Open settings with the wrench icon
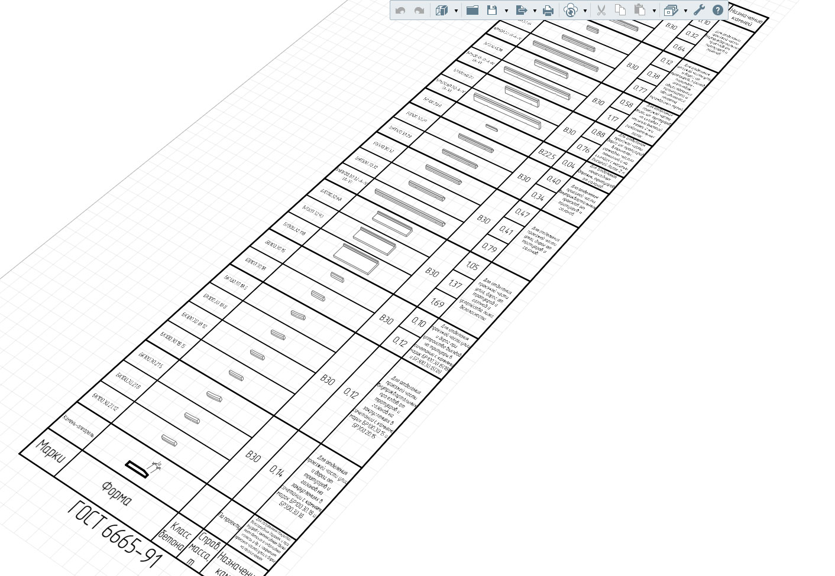Viewport: 835px width, 576px height. point(699,10)
